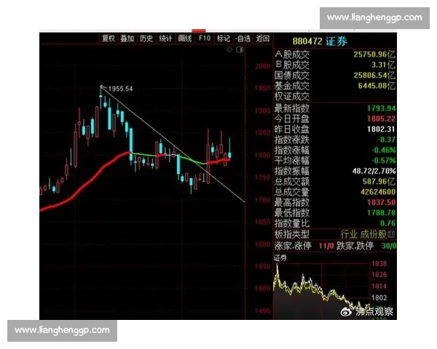Click the 1955.54 peak price label
Viewport: 437px width, 349px height.
pos(120,89)
